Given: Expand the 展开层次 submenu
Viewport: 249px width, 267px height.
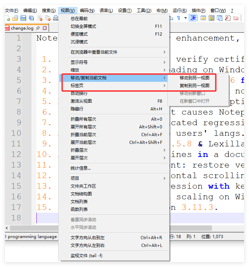Looking at the screenshot, I should [x=114, y=158].
